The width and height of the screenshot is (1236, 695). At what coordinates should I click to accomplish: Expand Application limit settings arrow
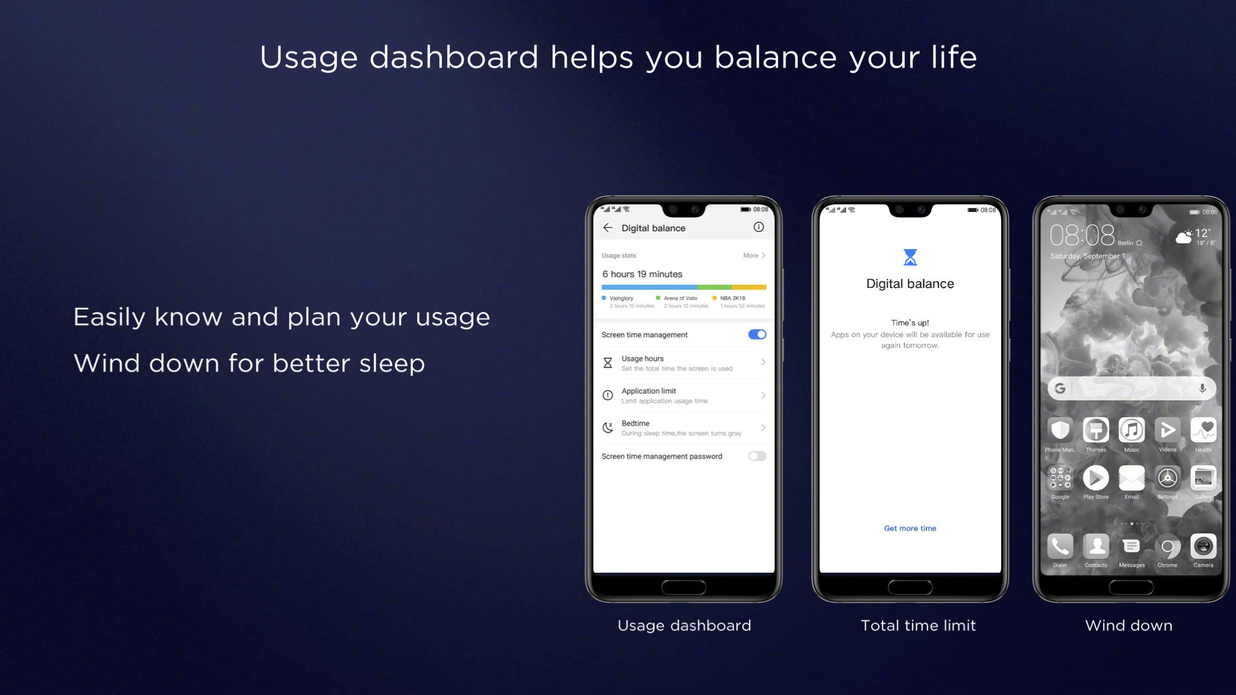tap(763, 395)
